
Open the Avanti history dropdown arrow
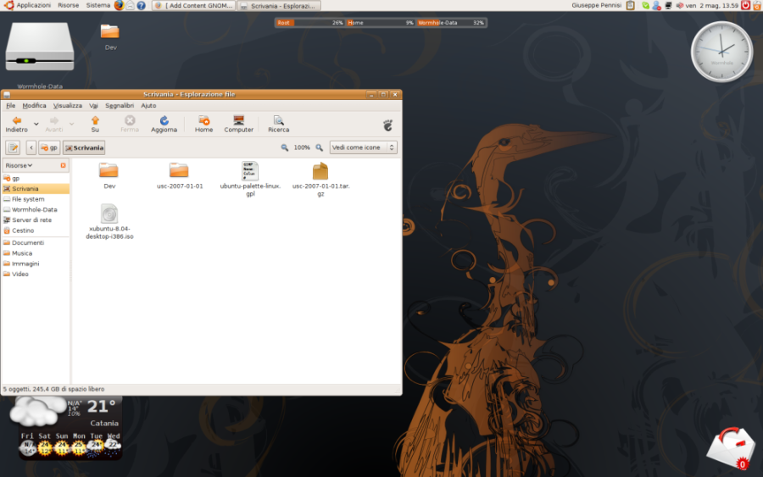tap(71, 124)
